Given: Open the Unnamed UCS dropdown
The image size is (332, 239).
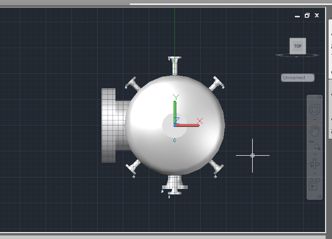Looking at the screenshot, I should click(298, 77).
